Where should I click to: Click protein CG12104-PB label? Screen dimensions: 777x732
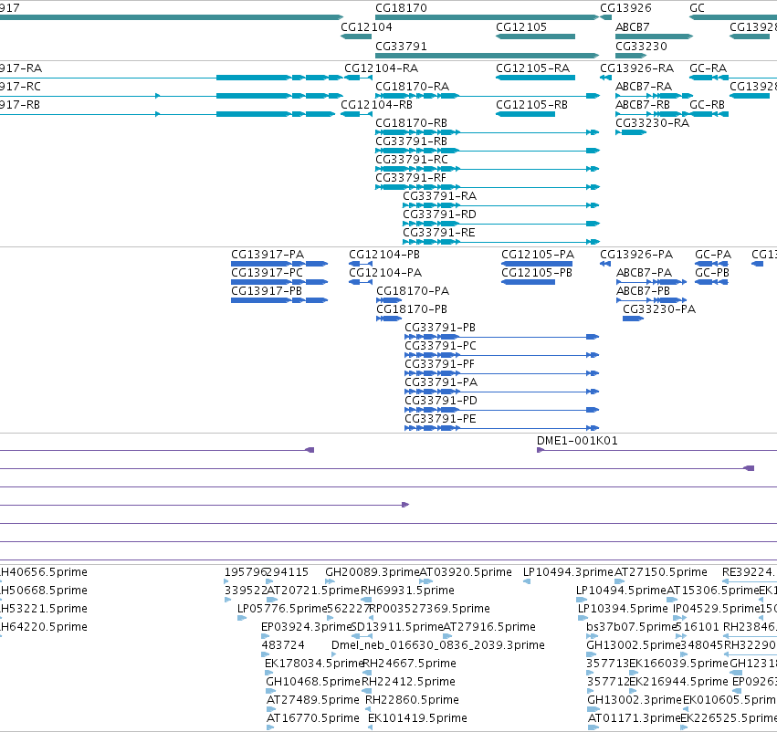tap(384, 254)
